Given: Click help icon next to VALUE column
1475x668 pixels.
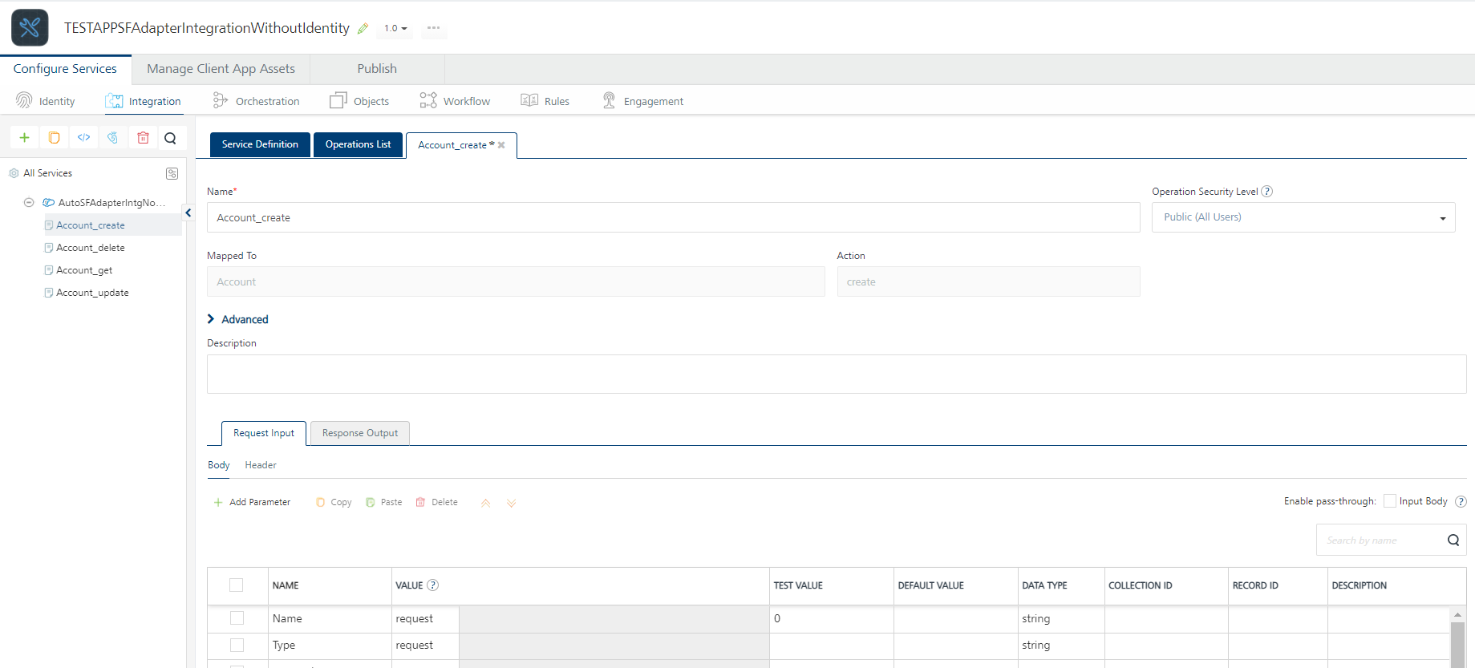Looking at the screenshot, I should coord(433,585).
